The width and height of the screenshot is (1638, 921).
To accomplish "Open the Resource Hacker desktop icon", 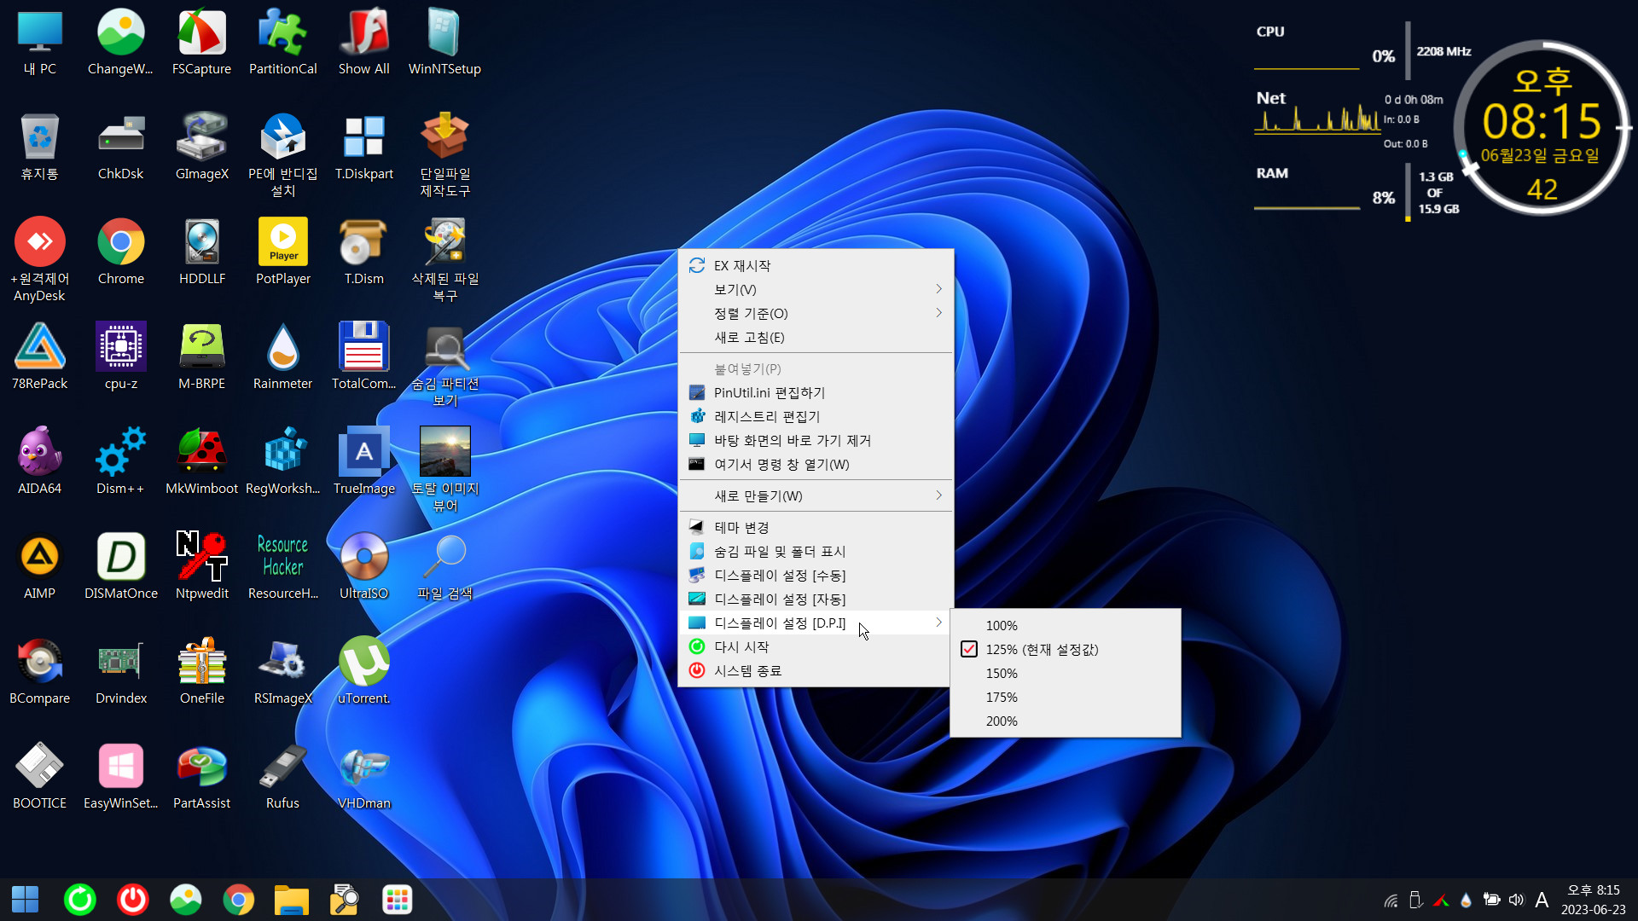I will (282, 567).
